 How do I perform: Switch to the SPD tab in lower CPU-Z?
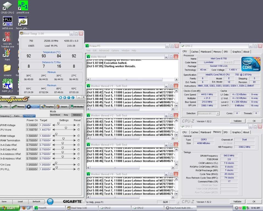(x=225, y=132)
